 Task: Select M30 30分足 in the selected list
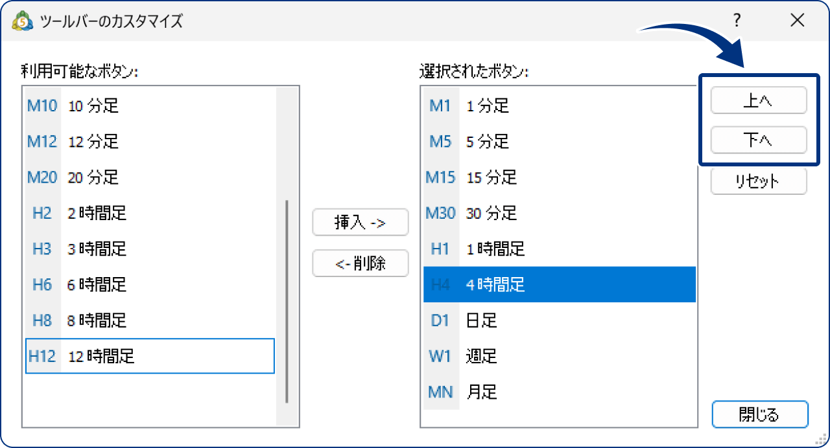[x=558, y=213]
